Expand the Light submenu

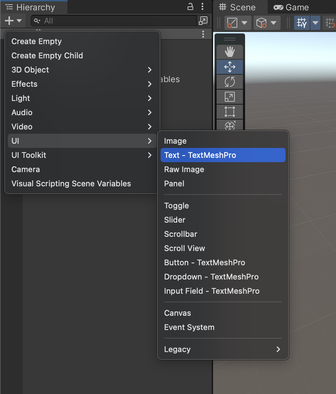pos(82,98)
